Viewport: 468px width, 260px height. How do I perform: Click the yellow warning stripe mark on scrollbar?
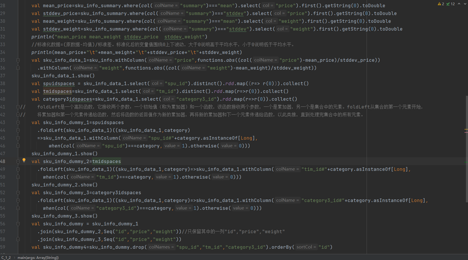click(466, 130)
